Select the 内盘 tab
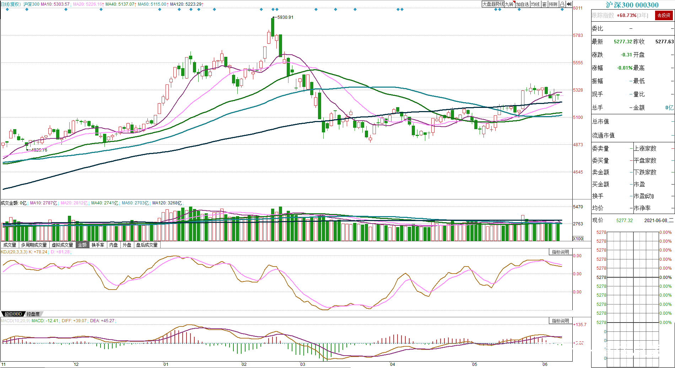 coord(114,245)
